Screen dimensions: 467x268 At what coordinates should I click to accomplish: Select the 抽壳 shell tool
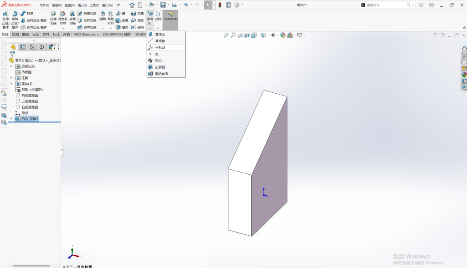122,27
